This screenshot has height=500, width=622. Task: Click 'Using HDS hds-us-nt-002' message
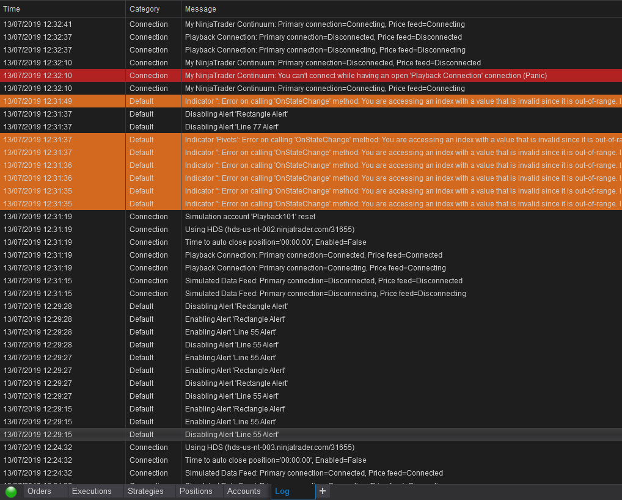click(269, 229)
